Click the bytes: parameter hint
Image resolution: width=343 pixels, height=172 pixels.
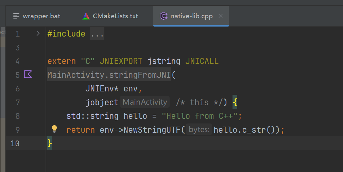[199, 129]
